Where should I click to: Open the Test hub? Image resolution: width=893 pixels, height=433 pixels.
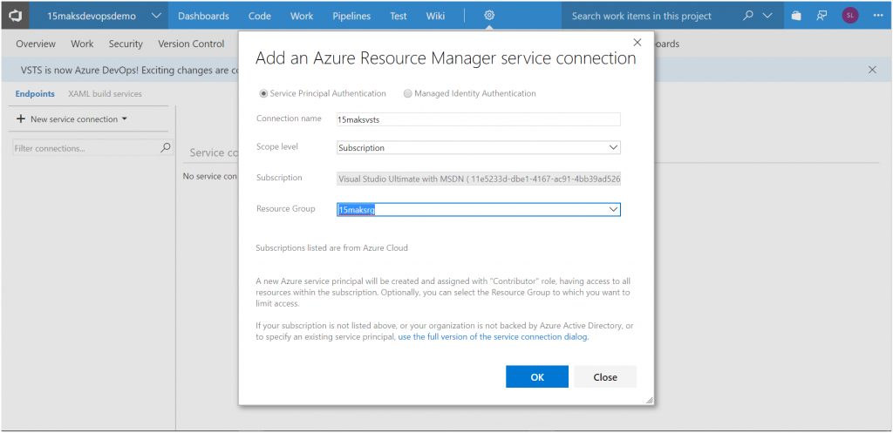(398, 16)
